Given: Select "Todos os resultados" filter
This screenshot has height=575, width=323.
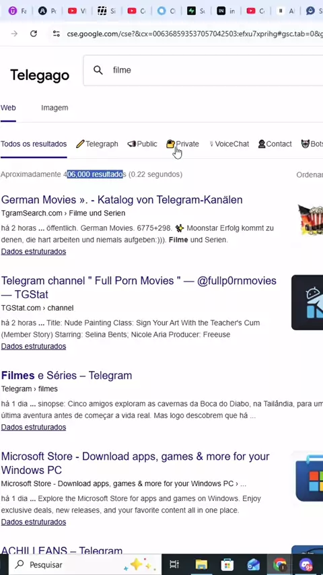Looking at the screenshot, I should 34,144.
